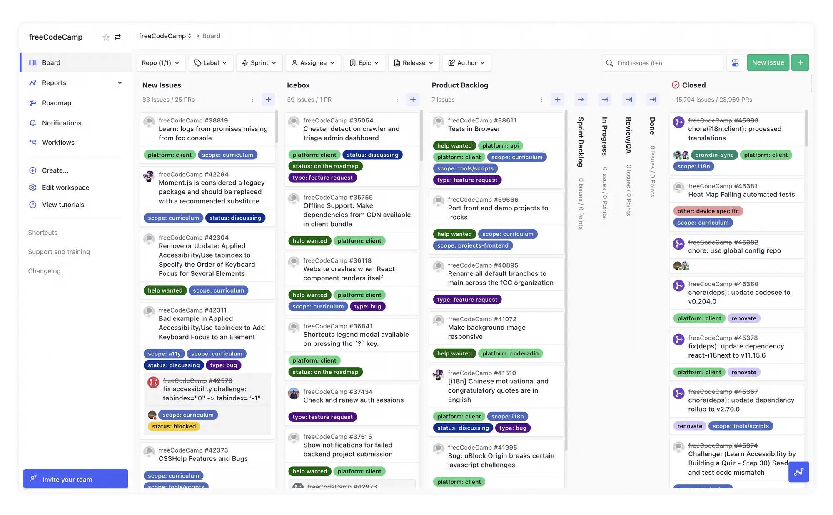Expand the collapsed In Progress pipeline
Image resolution: width=833 pixels, height=515 pixels.
[605, 100]
